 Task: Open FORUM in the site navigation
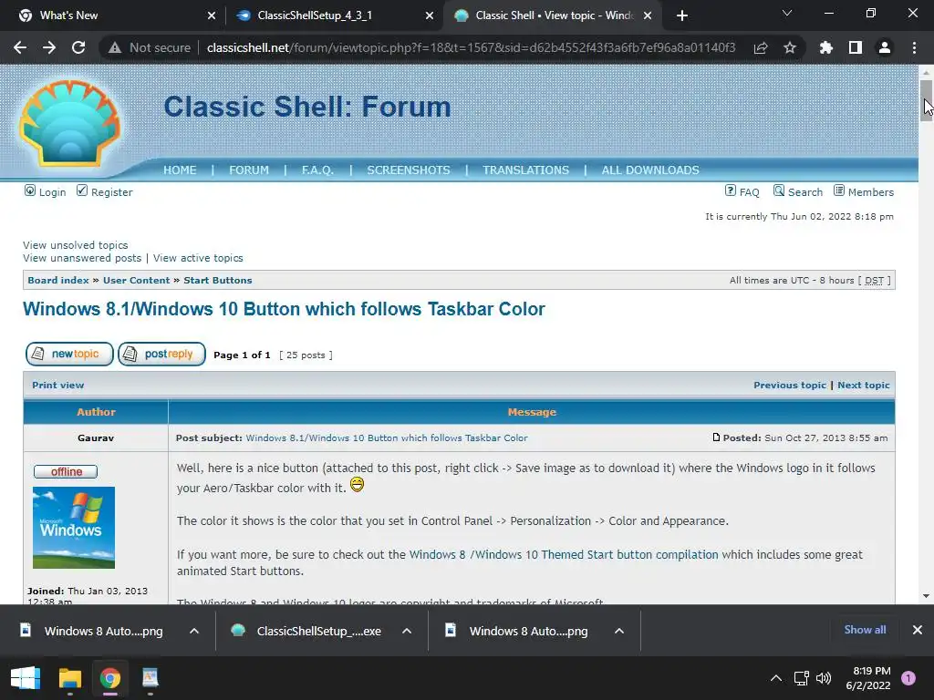coord(249,170)
